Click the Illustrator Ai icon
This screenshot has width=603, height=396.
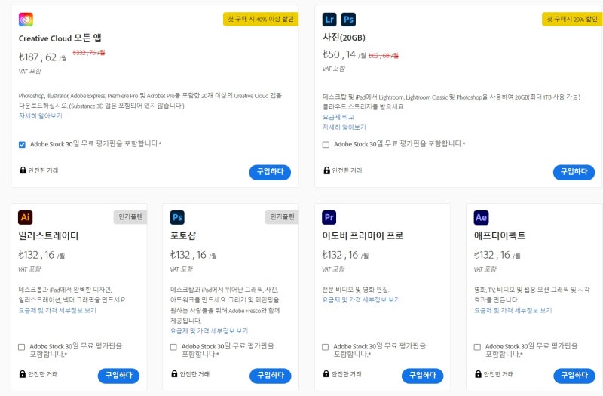pyautogui.click(x=26, y=217)
